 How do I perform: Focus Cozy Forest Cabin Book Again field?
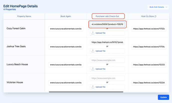pyautogui.click(x=66, y=29)
